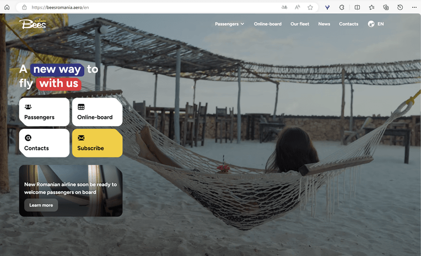Open Read aloud icon in address bar
This screenshot has height=256, width=421.
297,7
